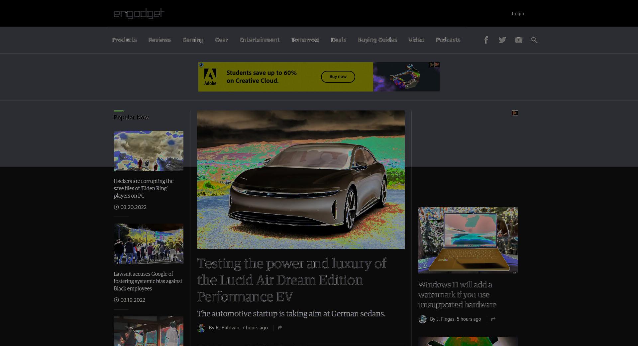
Task: Open AdChoices icon on Adobe banner
Action: [432, 65]
